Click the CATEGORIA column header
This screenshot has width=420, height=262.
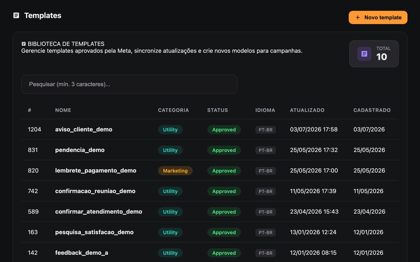coord(173,110)
